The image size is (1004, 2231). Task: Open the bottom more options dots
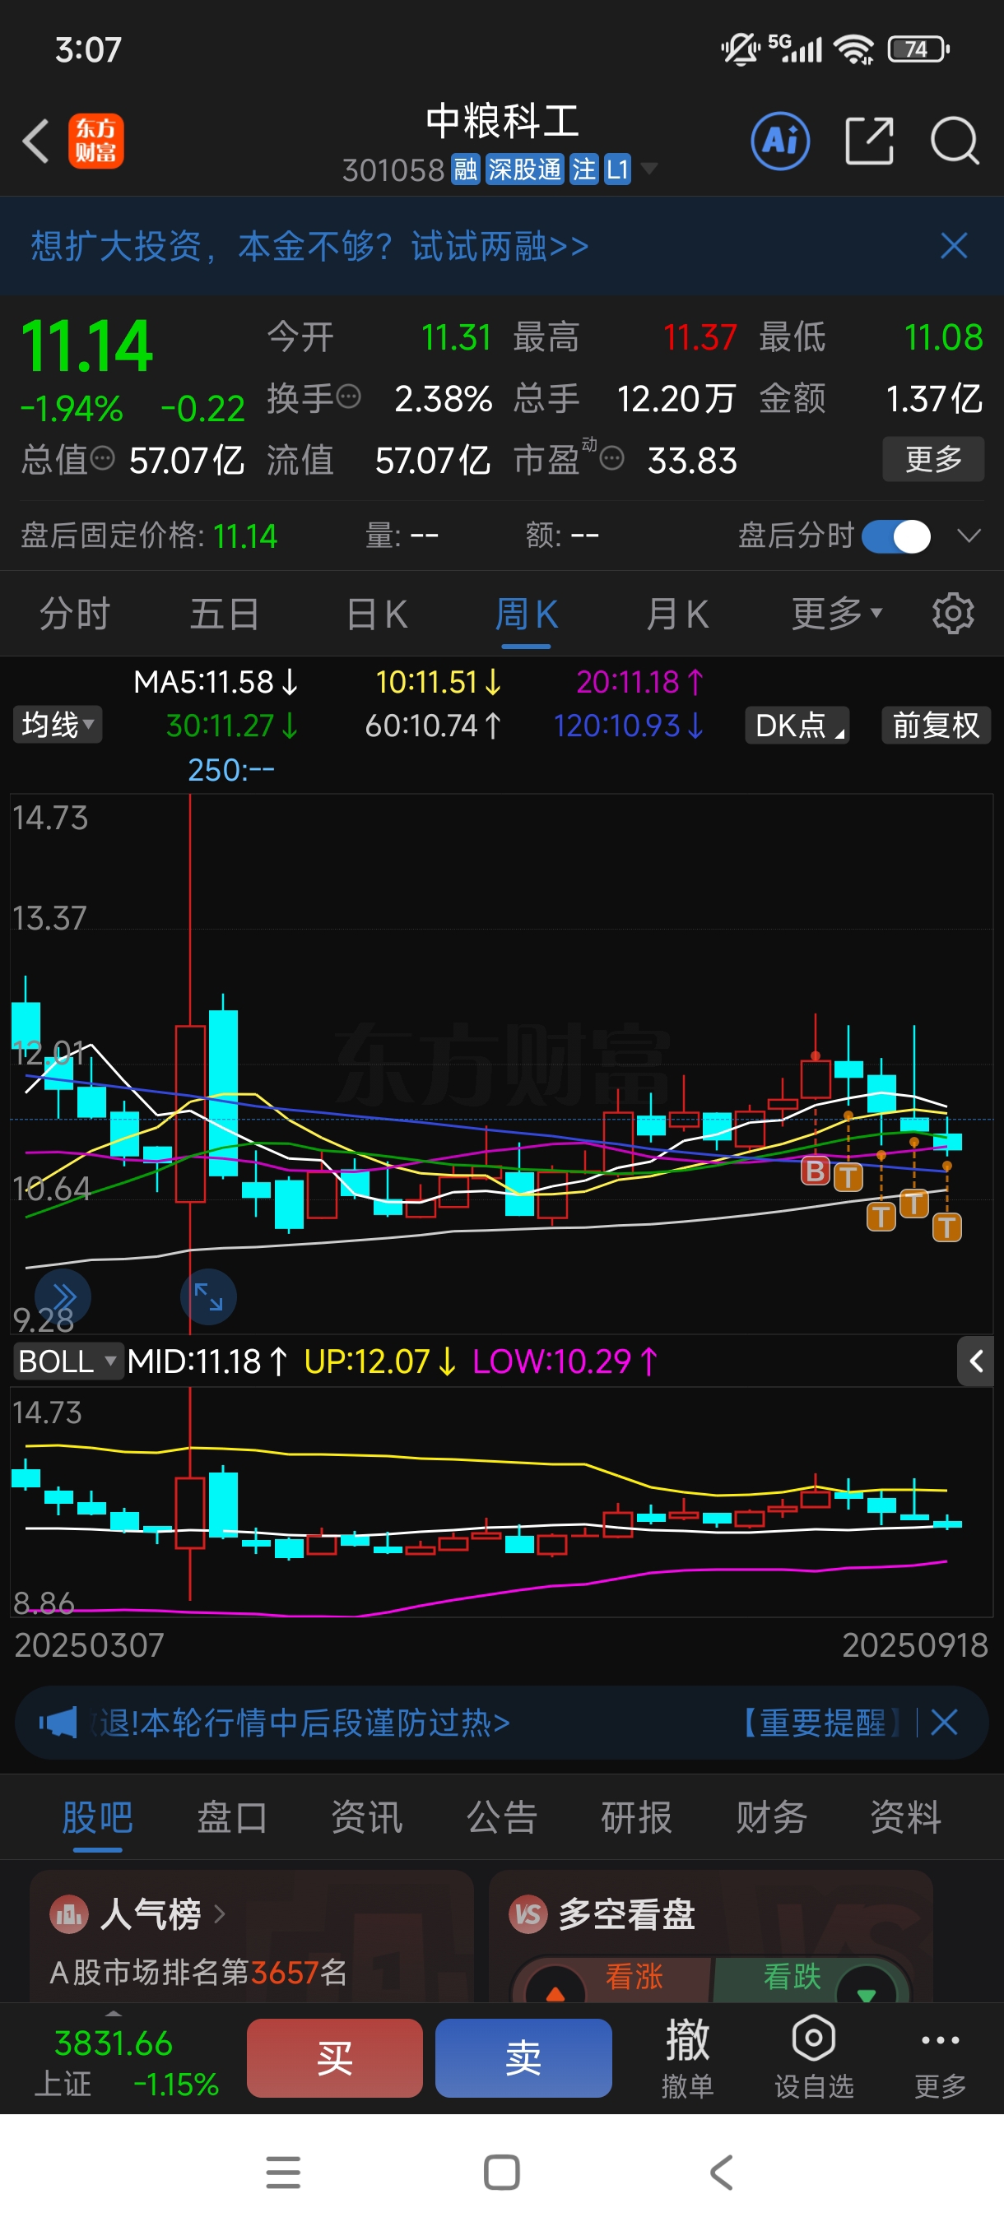point(940,2040)
